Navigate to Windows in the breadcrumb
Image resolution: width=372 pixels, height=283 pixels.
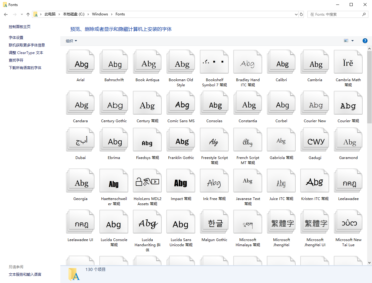pyautogui.click(x=100, y=14)
